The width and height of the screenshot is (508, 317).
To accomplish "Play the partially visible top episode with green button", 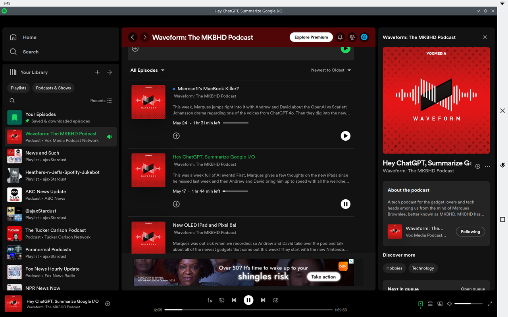I will pos(346,49).
